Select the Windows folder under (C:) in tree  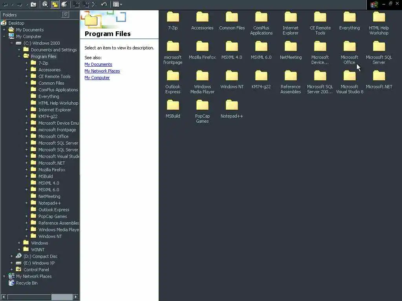tap(40, 243)
